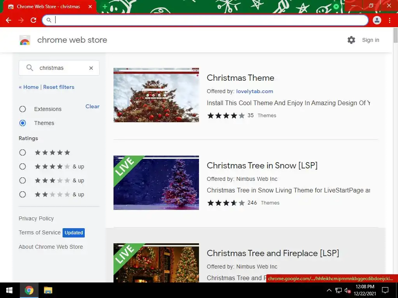The width and height of the screenshot is (398, 298).
Task: Click the Chrome taskbar icon
Action: coord(29,290)
